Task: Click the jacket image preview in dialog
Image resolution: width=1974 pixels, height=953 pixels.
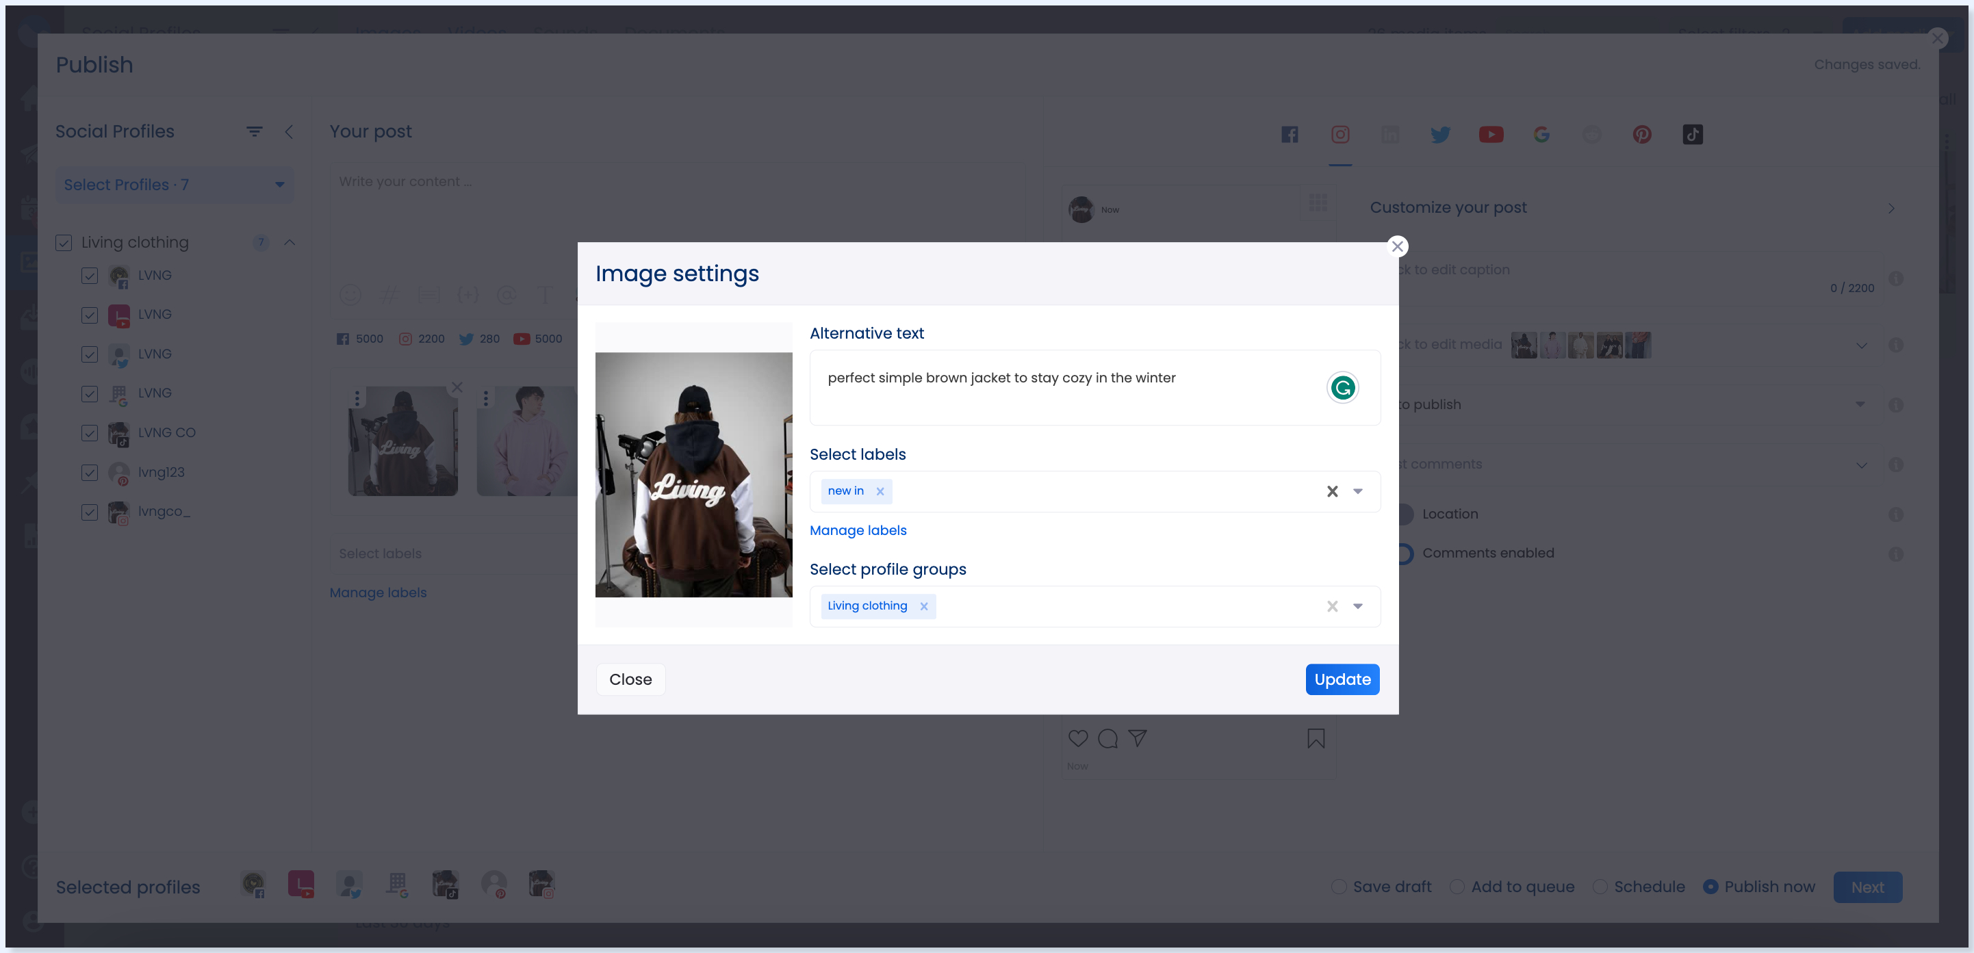Action: pos(693,475)
